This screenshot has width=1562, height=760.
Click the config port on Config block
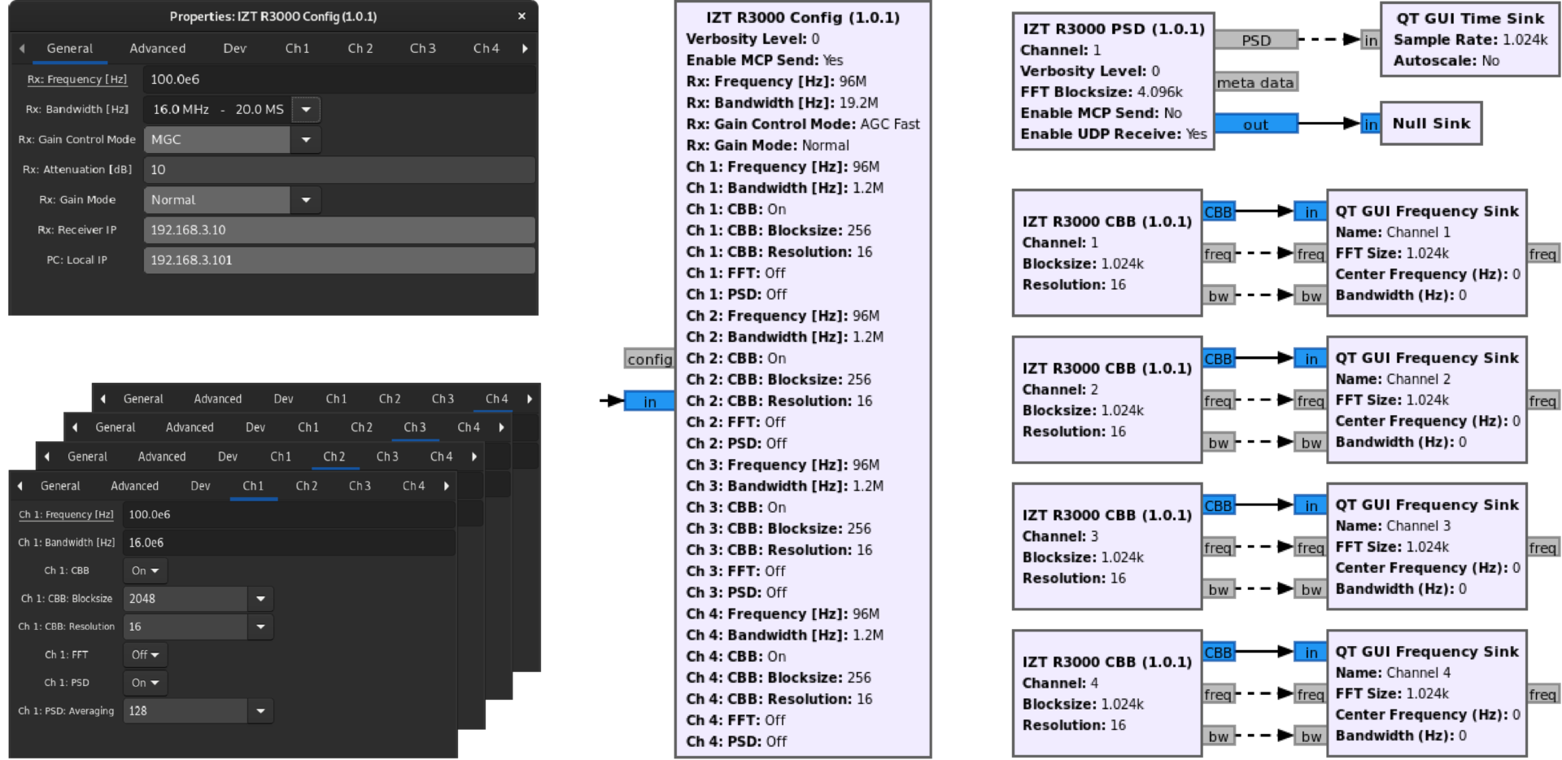[649, 359]
